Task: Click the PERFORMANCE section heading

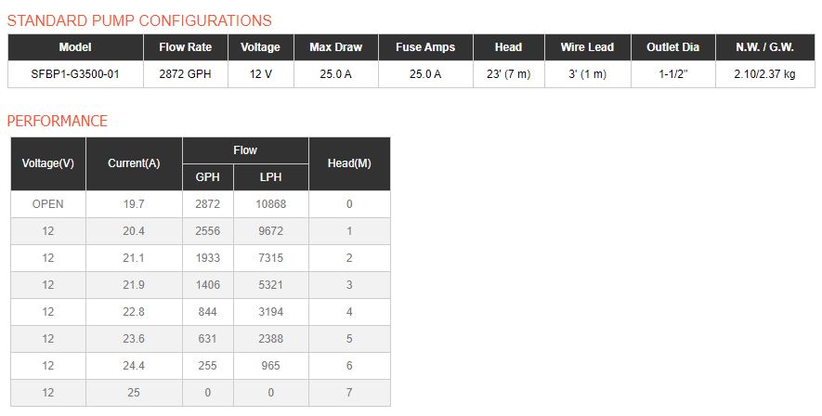Action: click(58, 121)
